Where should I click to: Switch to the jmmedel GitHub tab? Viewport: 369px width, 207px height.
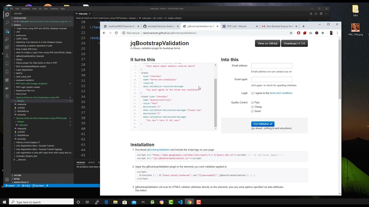161,26
